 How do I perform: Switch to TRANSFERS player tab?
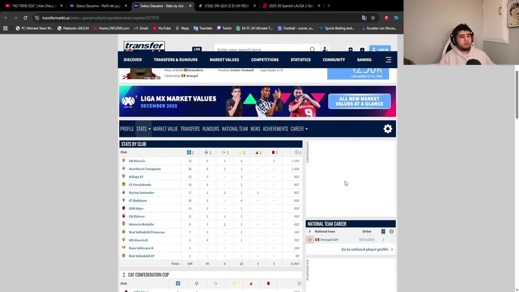click(x=190, y=129)
